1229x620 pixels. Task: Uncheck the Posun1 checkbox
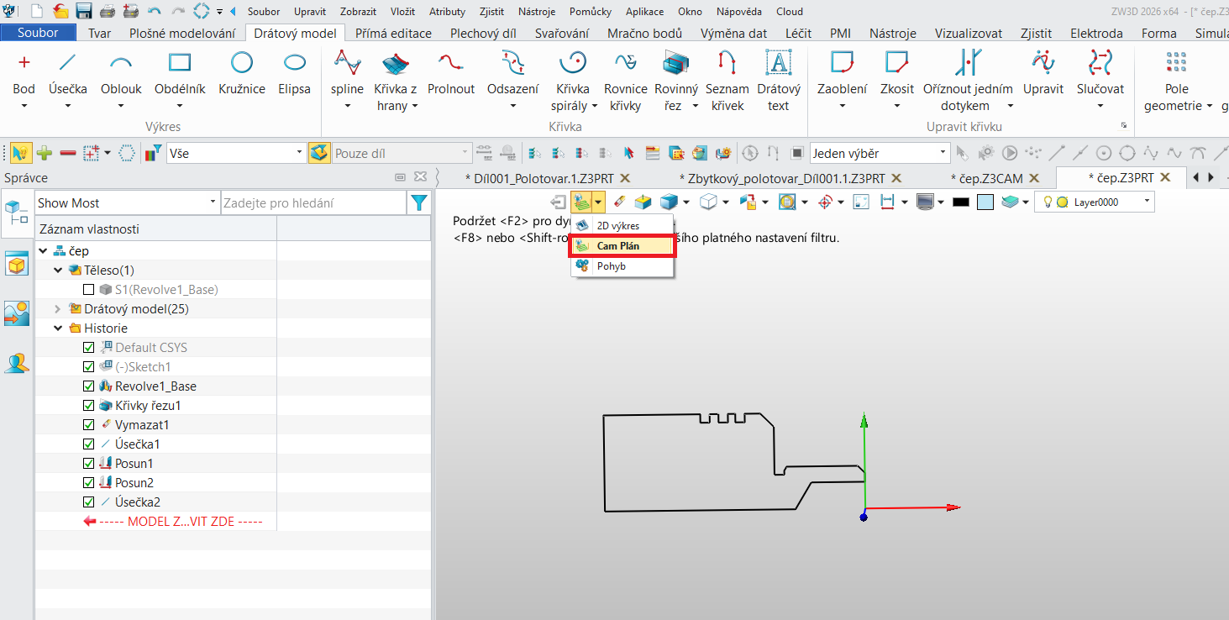(x=89, y=464)
